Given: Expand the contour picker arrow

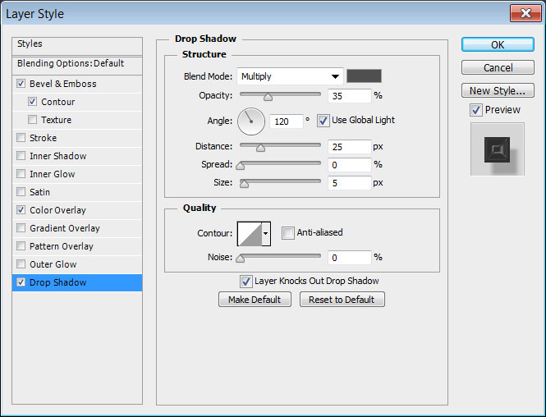Looking at the screenshot, I should 266,233.
